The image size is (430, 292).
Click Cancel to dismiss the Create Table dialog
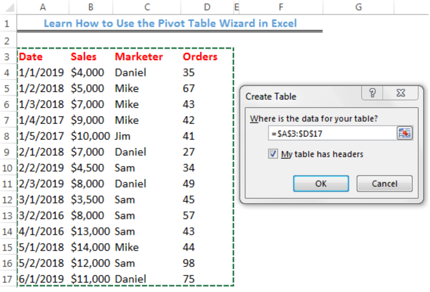384,184
